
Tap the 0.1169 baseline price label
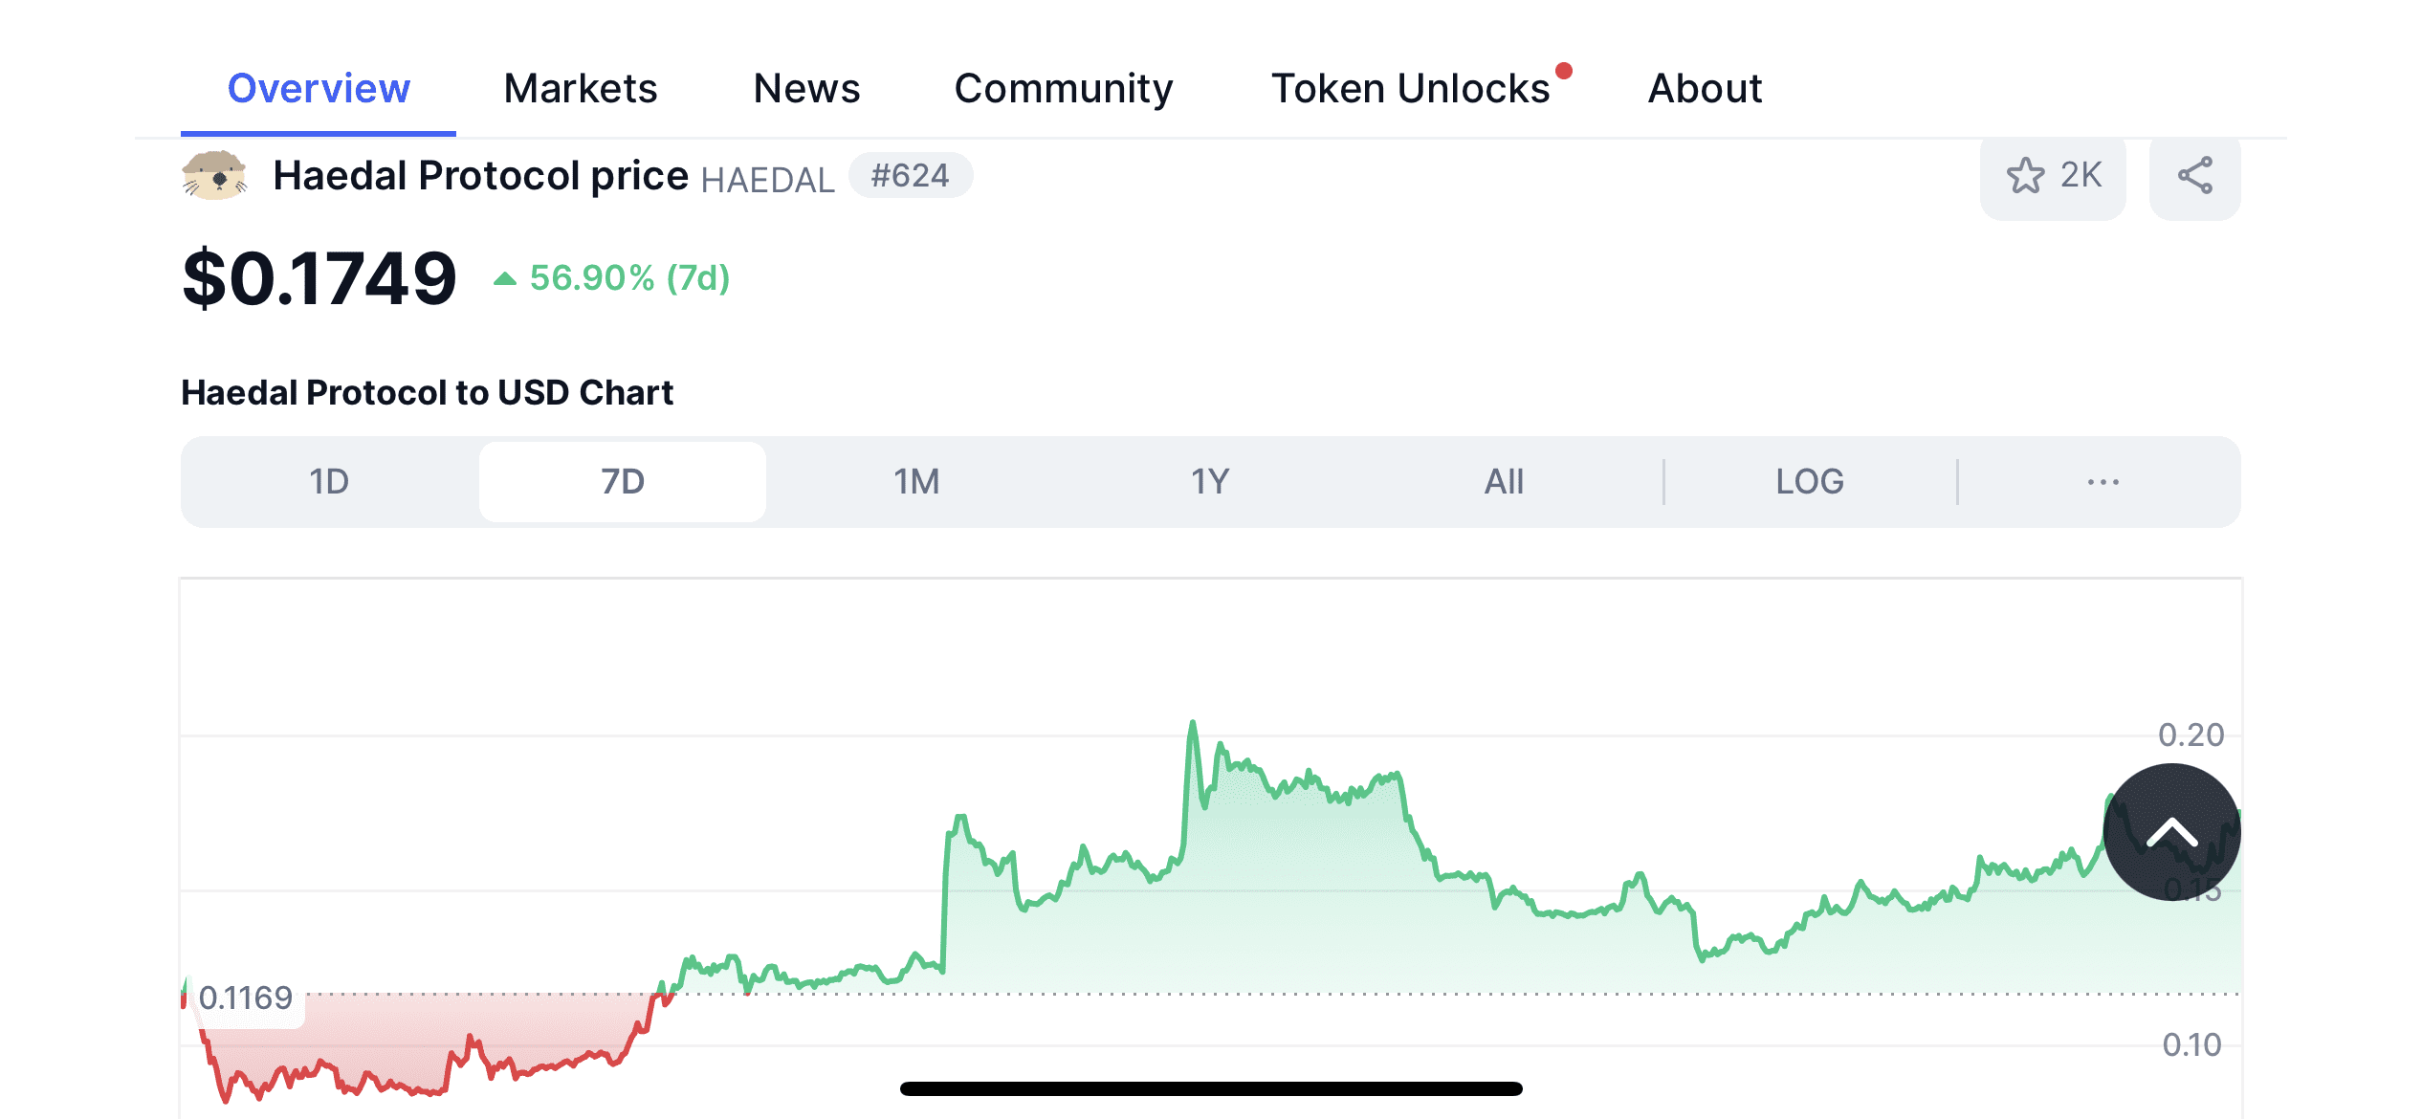point(245,998)
